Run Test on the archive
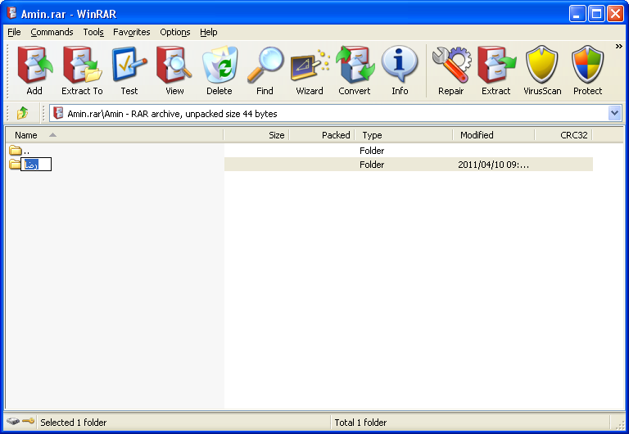Image resolution: width=629 pixels, height=434 pixels. click(x=129, y=70)
